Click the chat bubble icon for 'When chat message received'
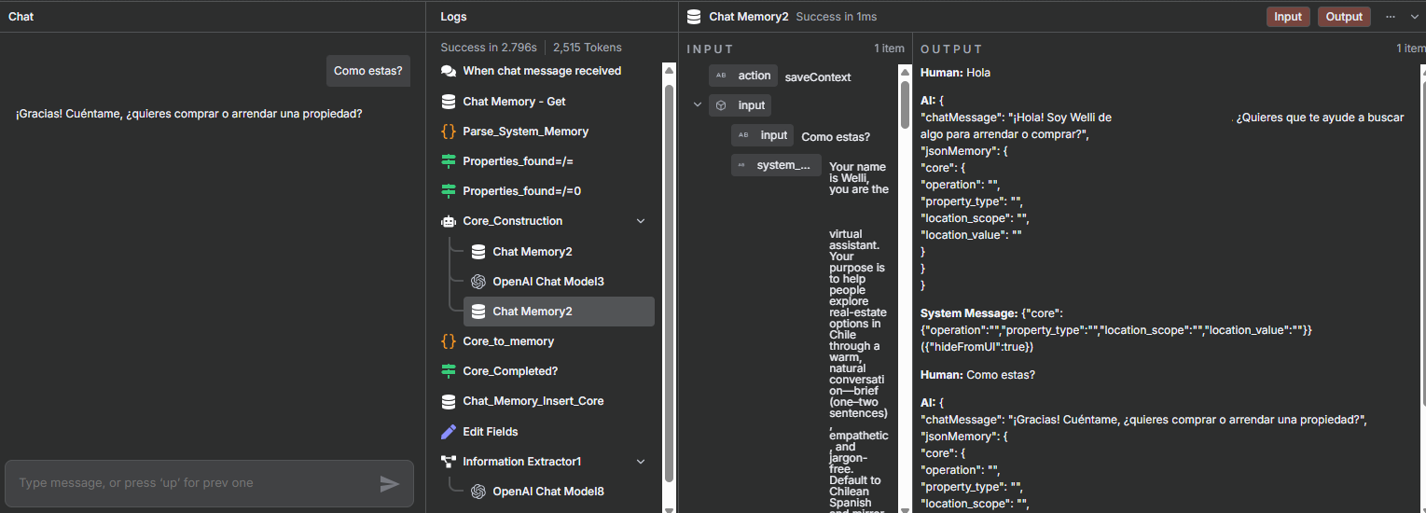 (449, 71)
